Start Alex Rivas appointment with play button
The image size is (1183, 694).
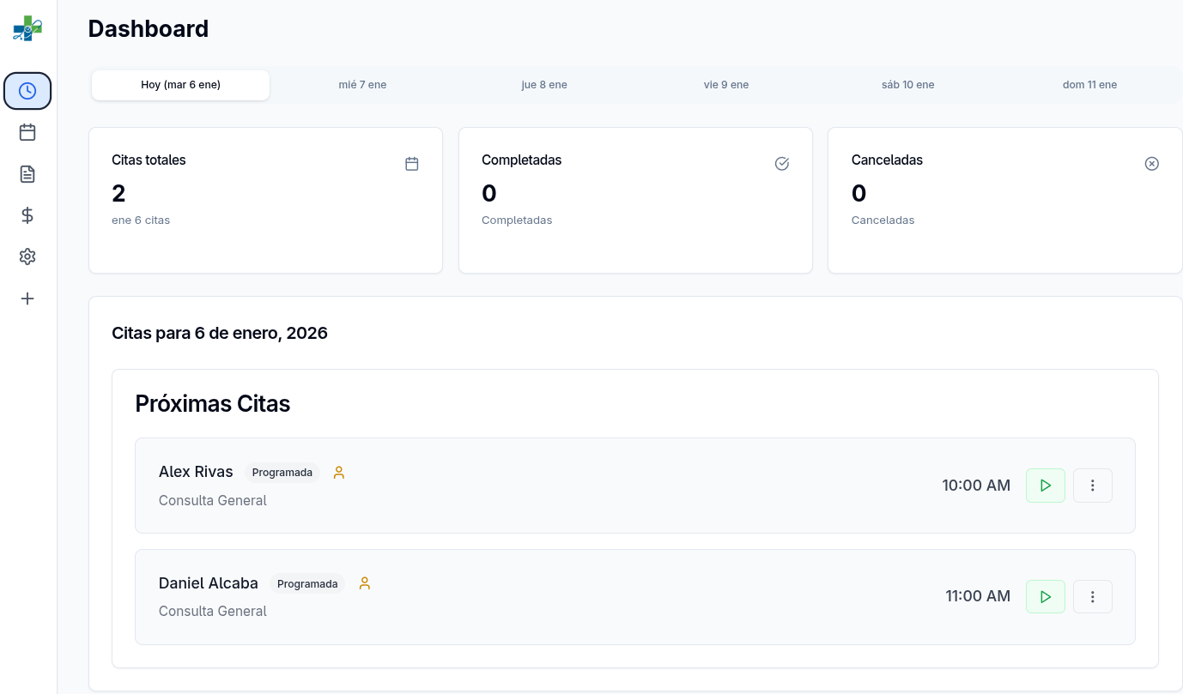coord(1045,486)
